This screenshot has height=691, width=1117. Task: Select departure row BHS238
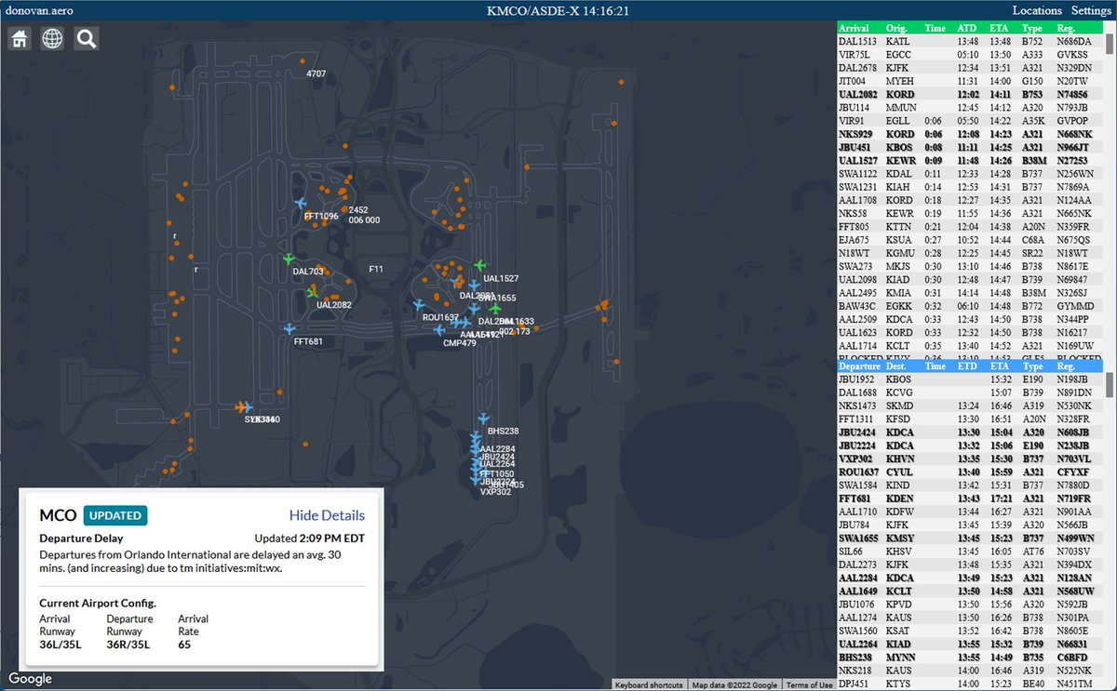click(x=971, y=657)
